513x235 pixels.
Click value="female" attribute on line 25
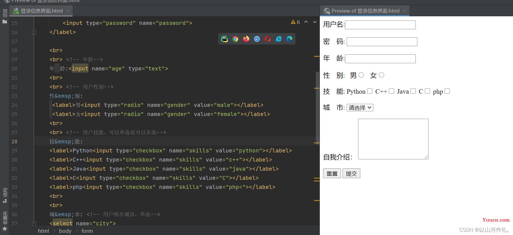click(217, 114)
